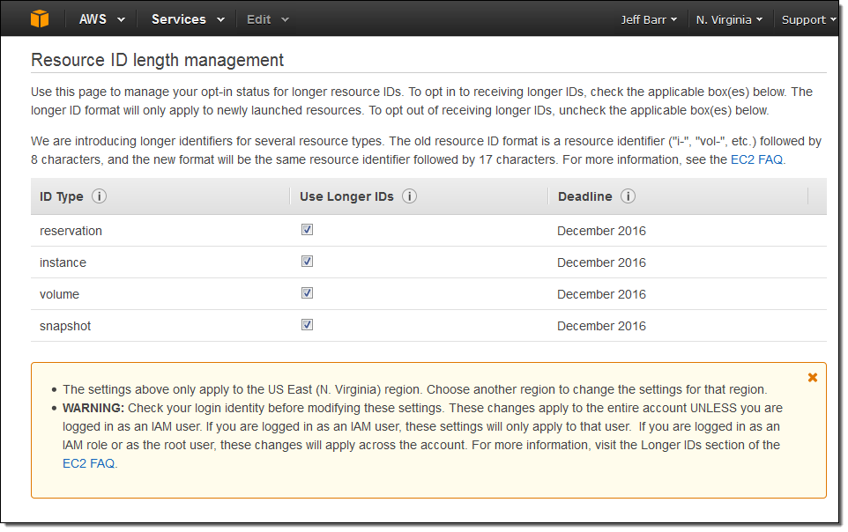The image size is (848, 532).
Task: Uncheck longer IDs for reservation
Action: [308, 230]
